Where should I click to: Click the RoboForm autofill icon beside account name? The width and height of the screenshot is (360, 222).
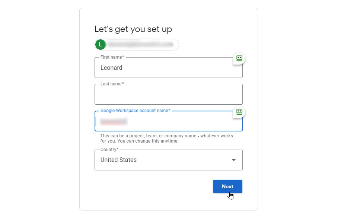click(x=239, y=112)
